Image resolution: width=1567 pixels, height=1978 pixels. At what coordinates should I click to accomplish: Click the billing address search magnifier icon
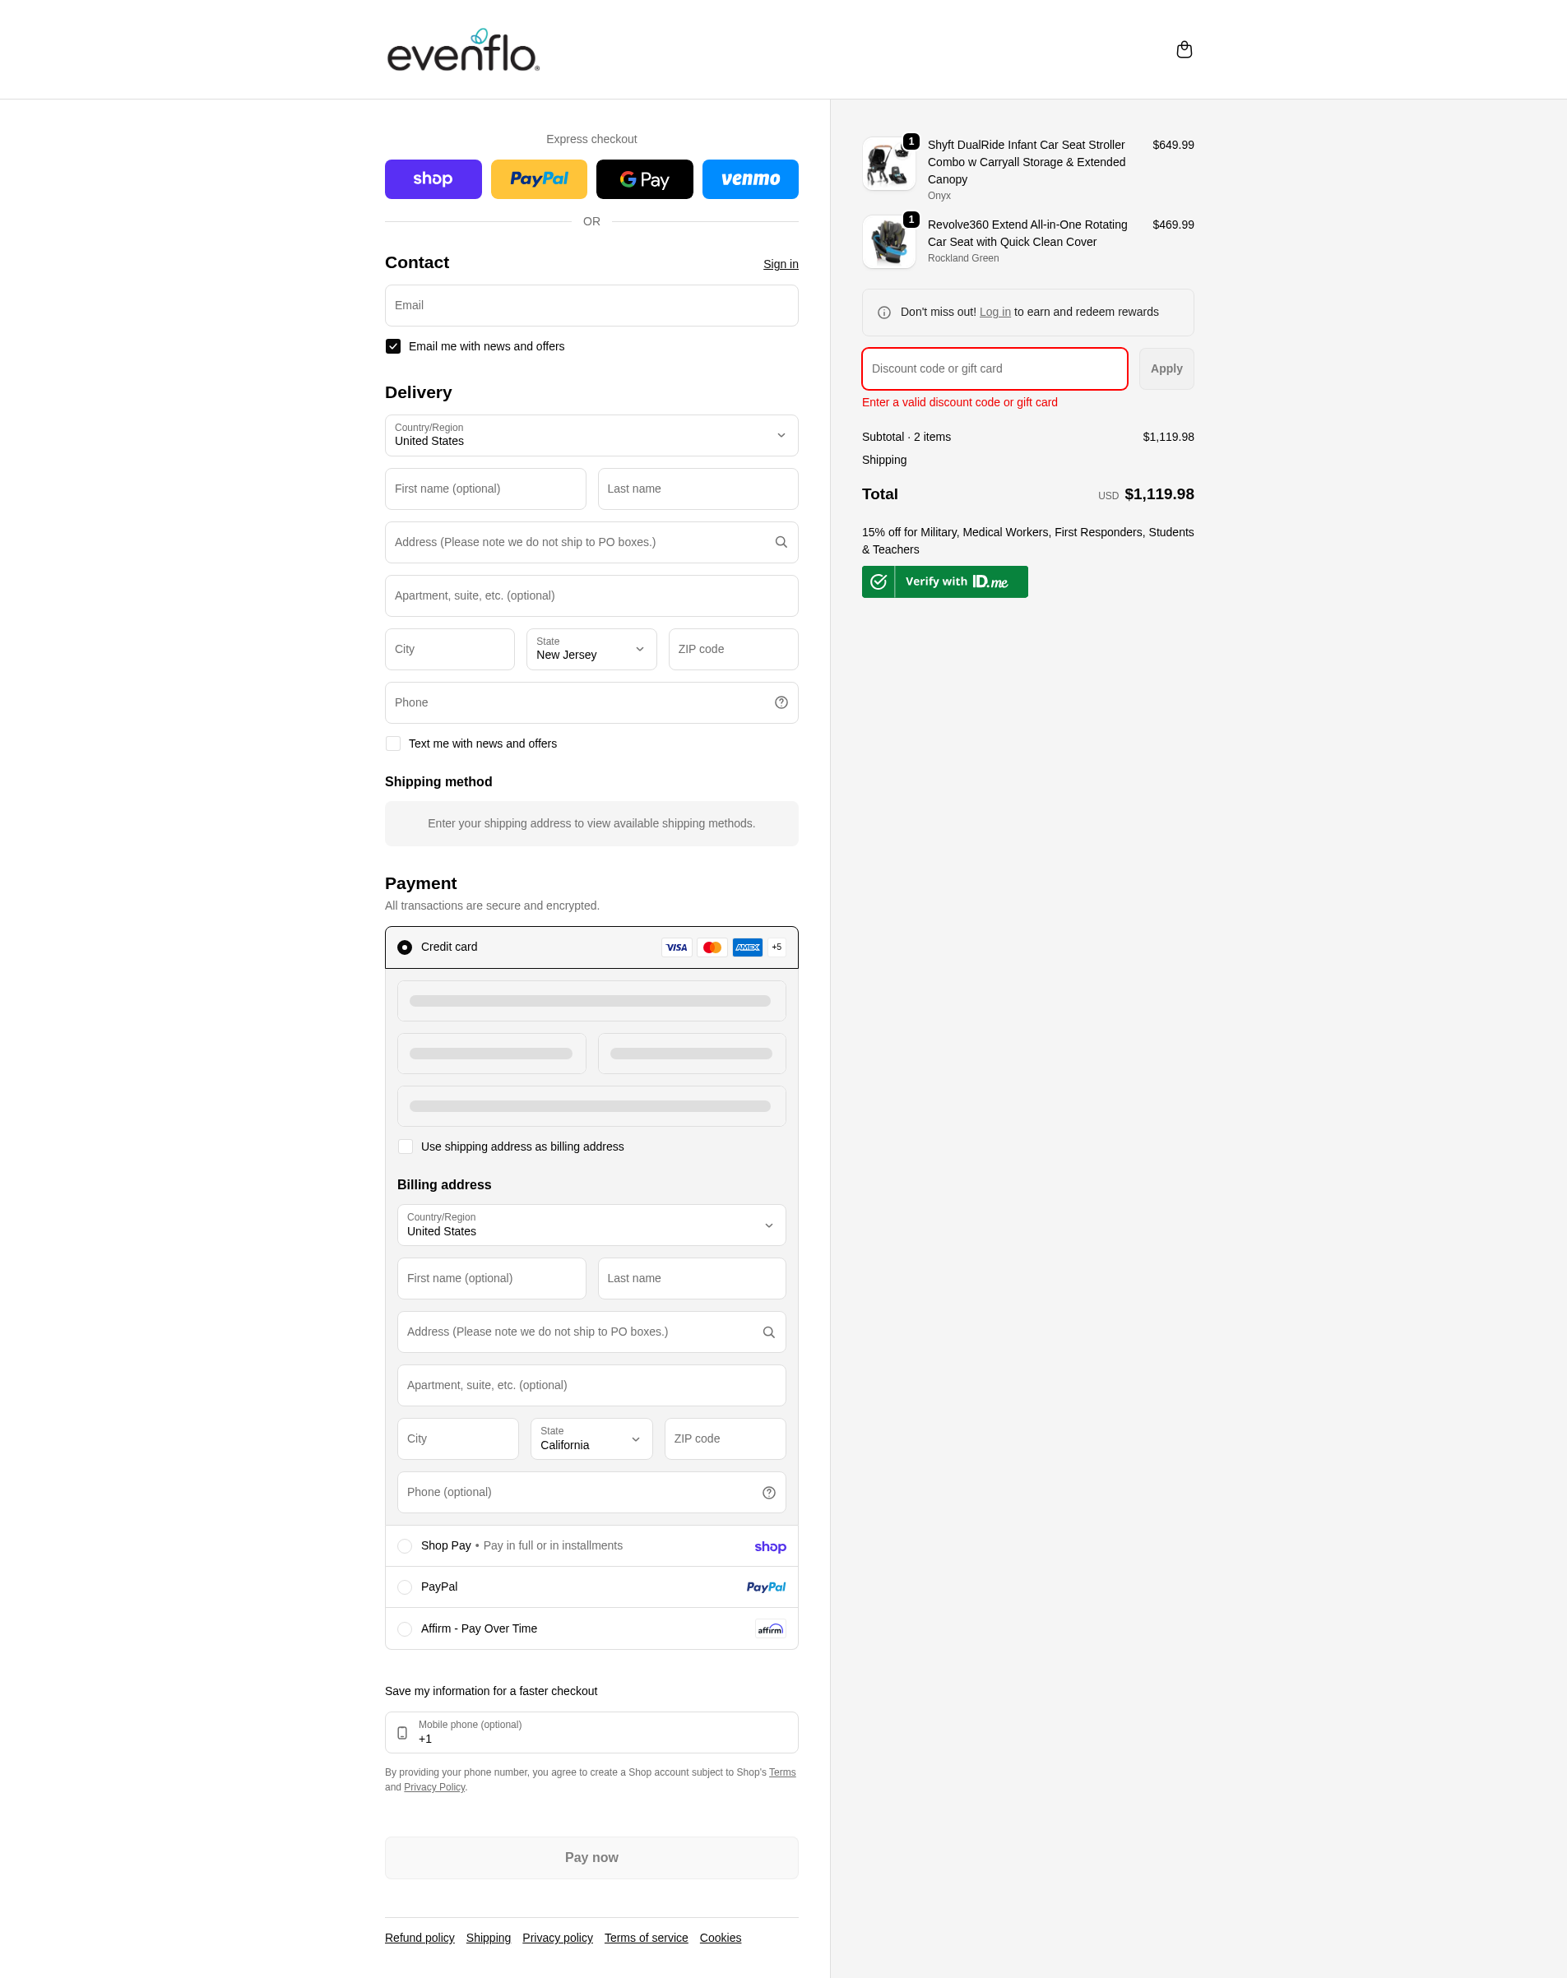pyautogui.click(x=769, y=1332)
